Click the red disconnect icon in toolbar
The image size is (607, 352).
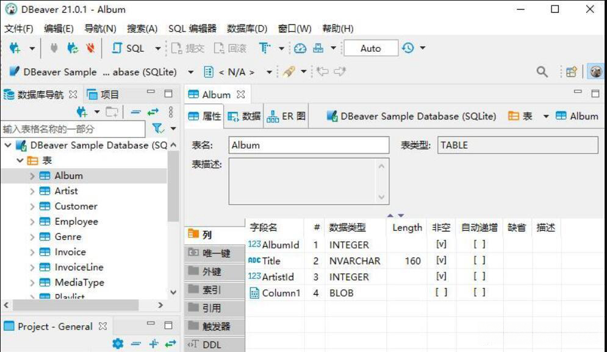90,48
